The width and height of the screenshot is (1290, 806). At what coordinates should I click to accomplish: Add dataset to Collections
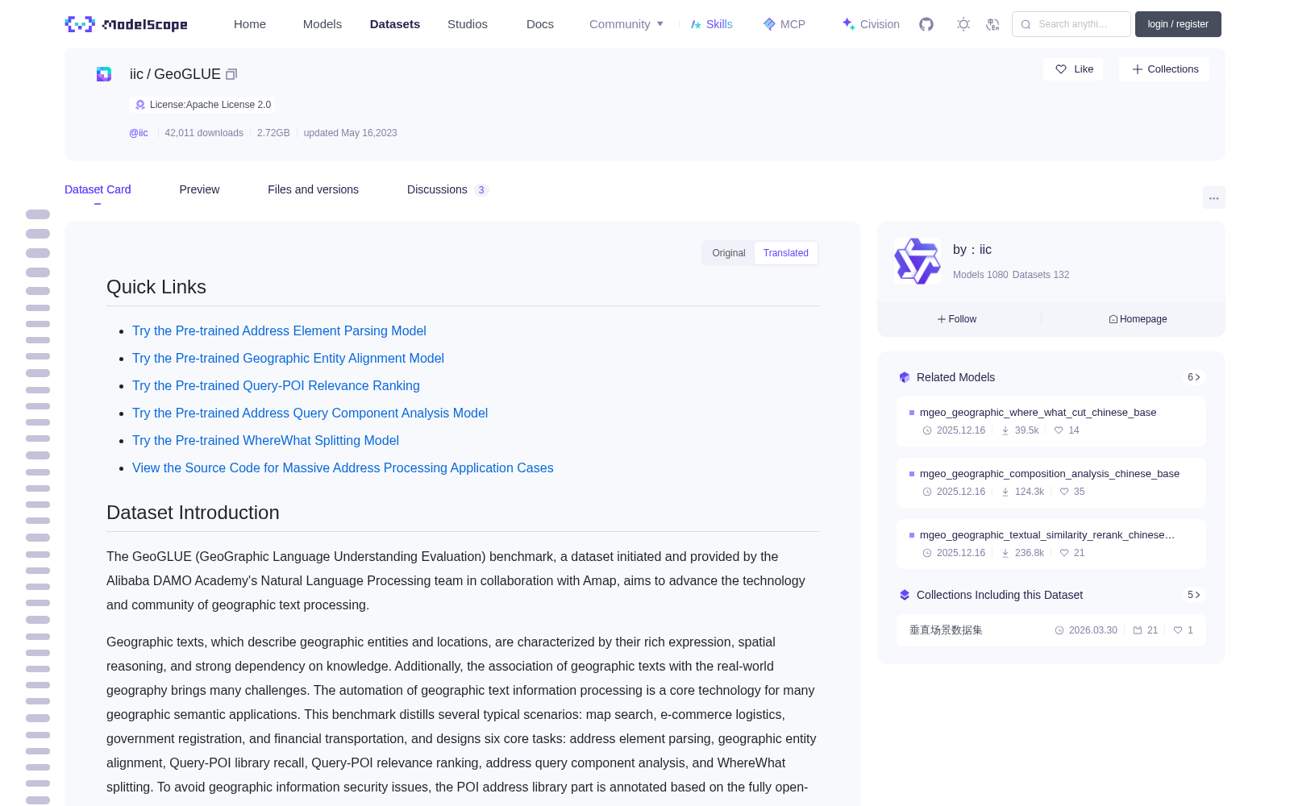pos(1164,69)
